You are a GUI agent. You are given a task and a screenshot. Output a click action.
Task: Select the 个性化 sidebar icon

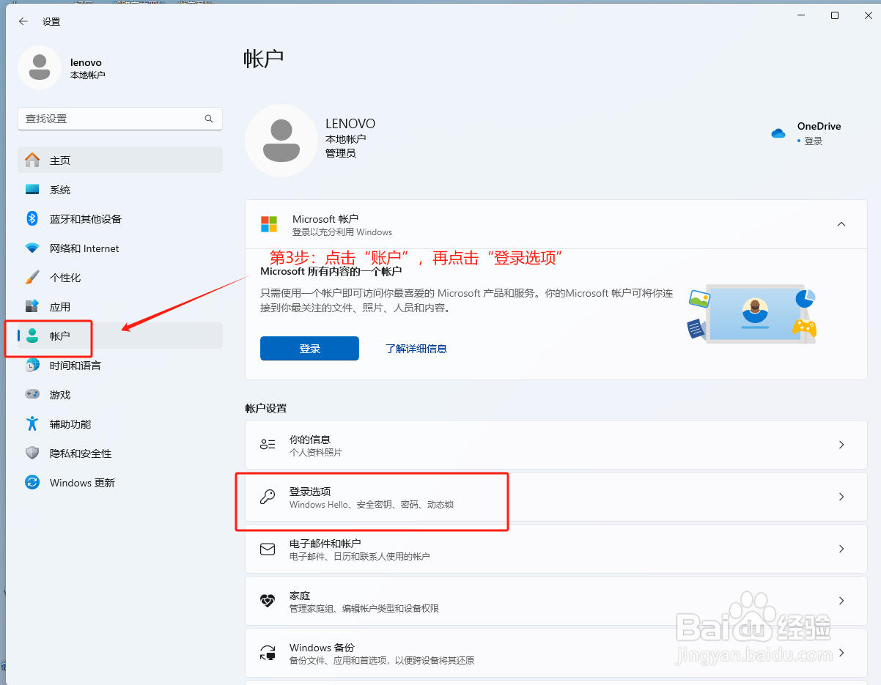pyautogui.click(x=32, y=277)
